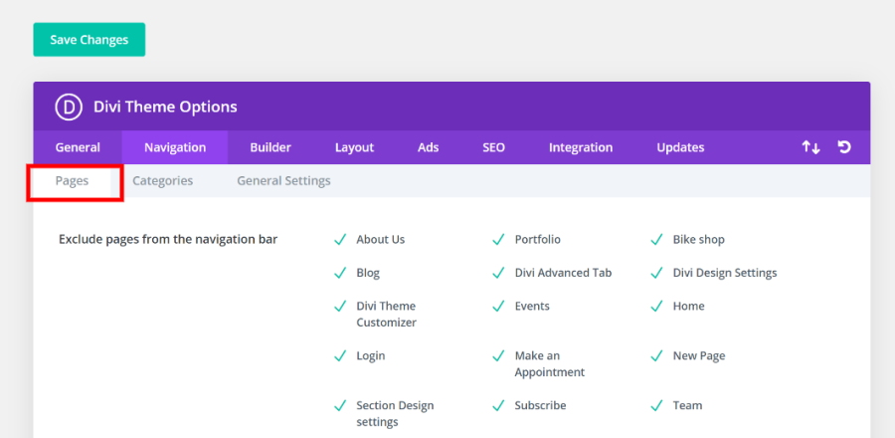The height and width of the screenshot is (438, 895).
Task: Click 'Exclude pages from the navigation bar' label
Action: tap(168, 239)
